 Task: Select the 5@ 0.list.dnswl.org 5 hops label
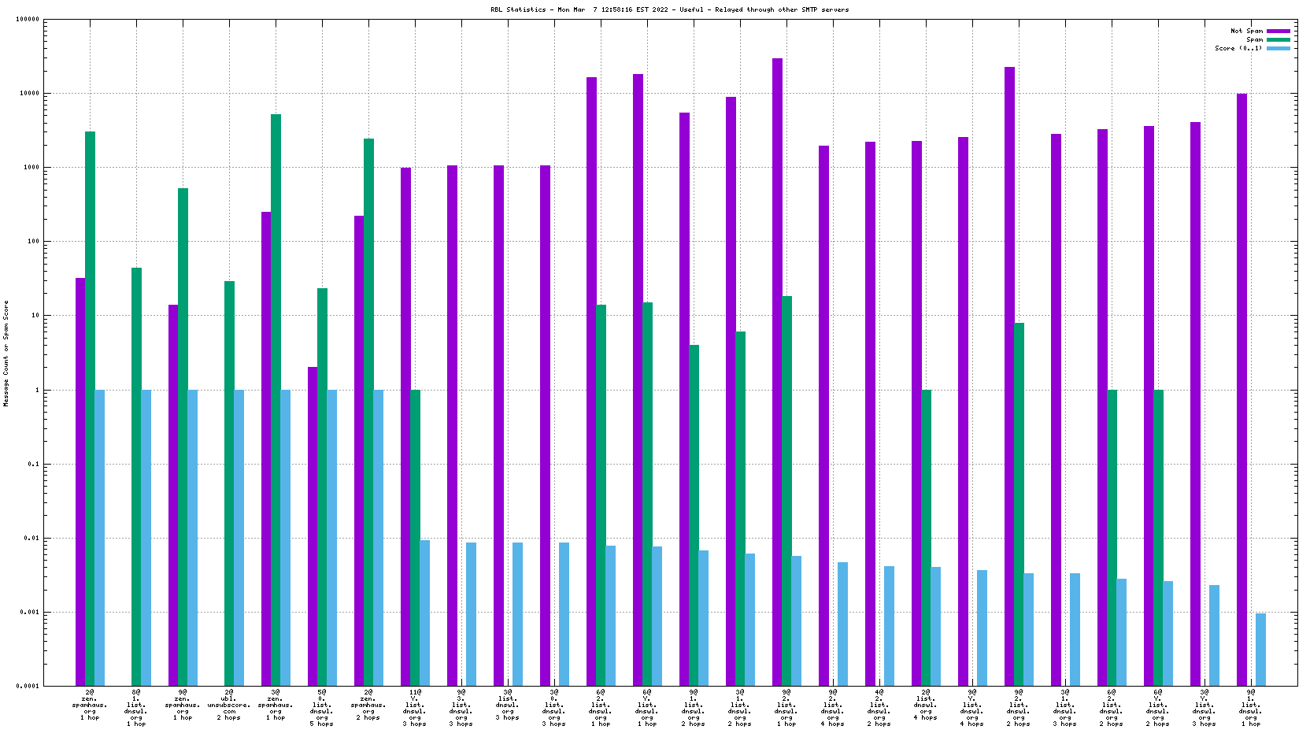pos(322,708)
